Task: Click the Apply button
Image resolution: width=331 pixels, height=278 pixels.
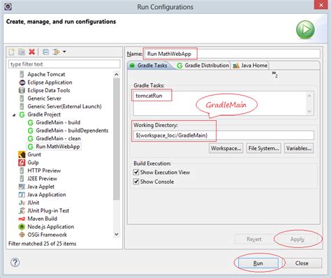Action: [x=297, y=239]
